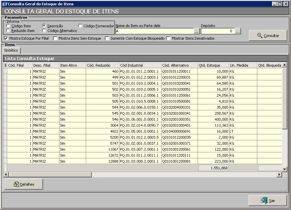Enable Mostrar Itens Desativados checkbox
Screen dimensions: 291x210
coord(169,38)
